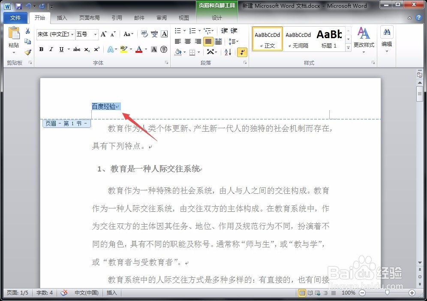Image resolution: width=427 pixels, height=301 pixels.
Task: Open the 文件 File tab
Action: click(15, 18)
